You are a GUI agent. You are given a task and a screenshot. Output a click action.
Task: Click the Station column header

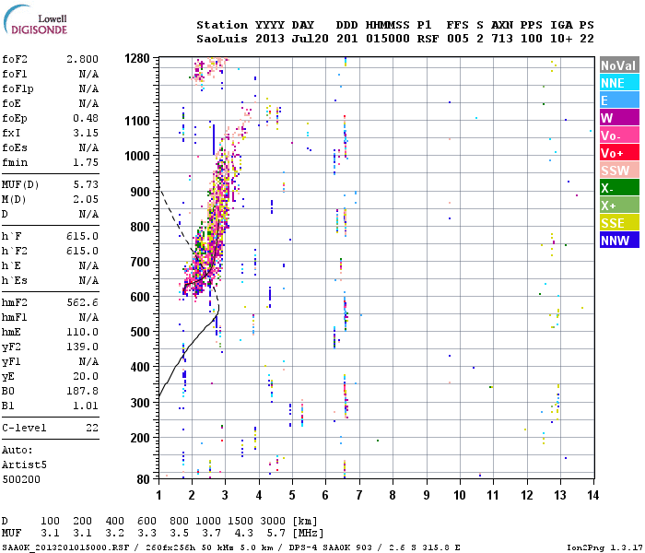pos(222,26)
